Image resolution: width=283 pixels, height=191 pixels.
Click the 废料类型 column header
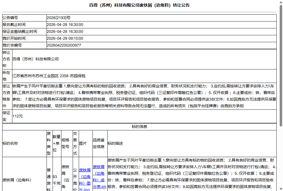(x=50, y=144)
